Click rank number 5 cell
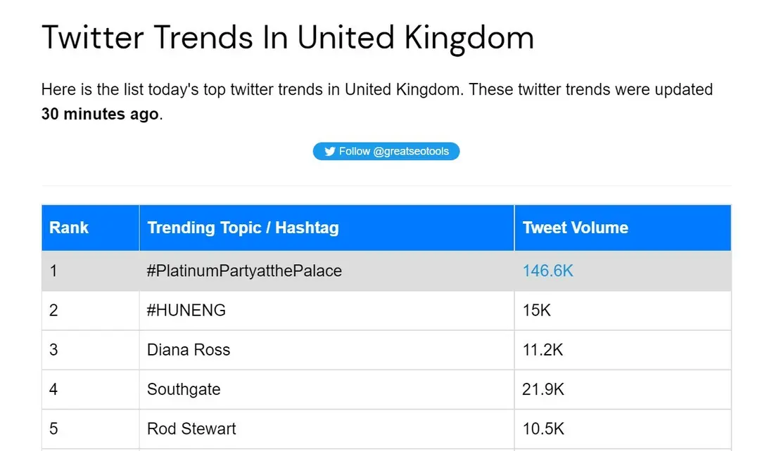 click(90, 429)
